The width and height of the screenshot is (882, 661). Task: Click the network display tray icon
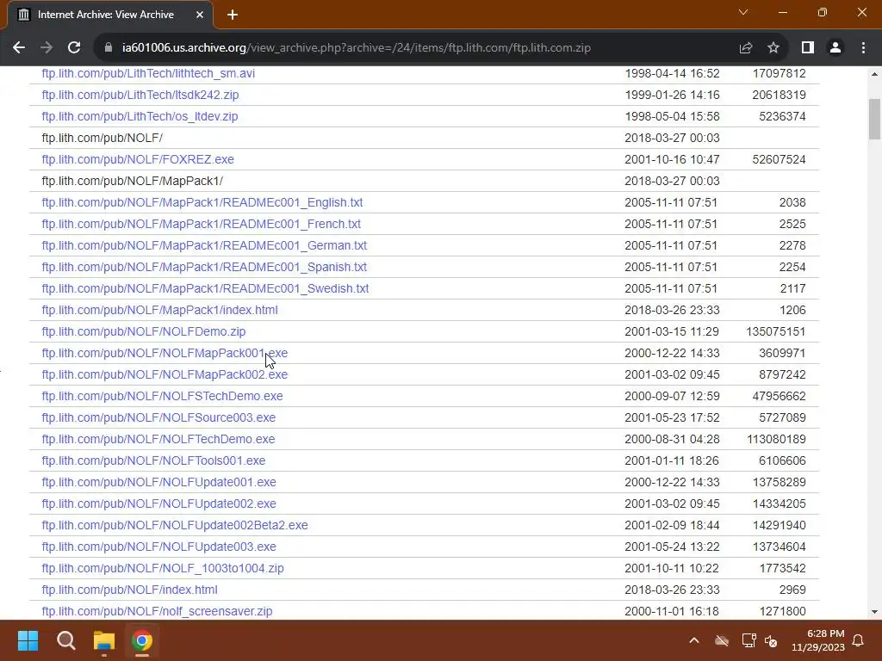click(x=748, y=640)
